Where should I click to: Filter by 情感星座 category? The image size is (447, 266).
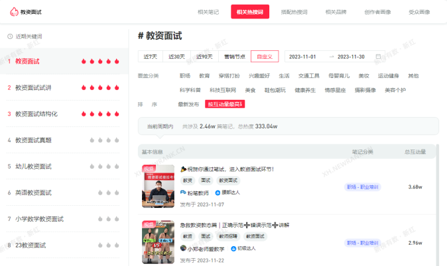(335, 90)
